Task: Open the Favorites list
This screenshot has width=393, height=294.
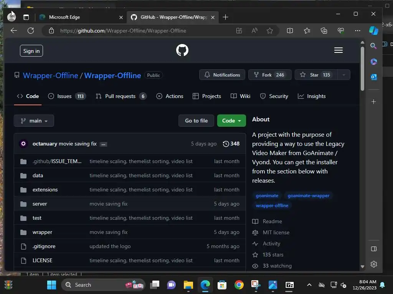Action: tap(307, 31)
